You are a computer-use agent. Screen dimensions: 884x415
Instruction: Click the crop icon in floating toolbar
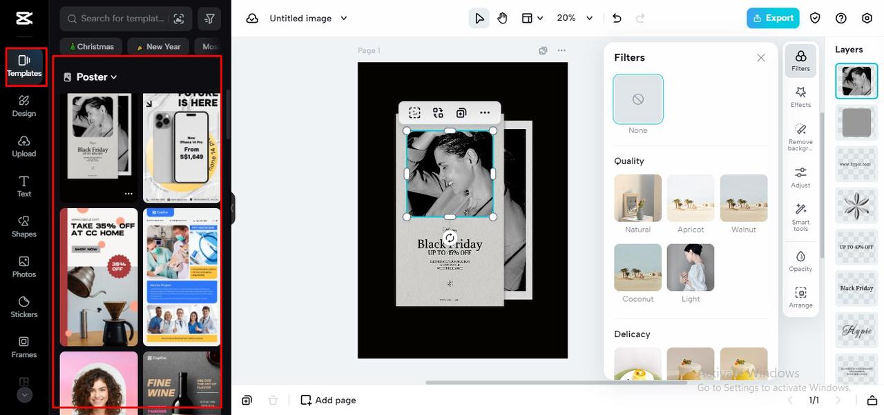[414, 113]
